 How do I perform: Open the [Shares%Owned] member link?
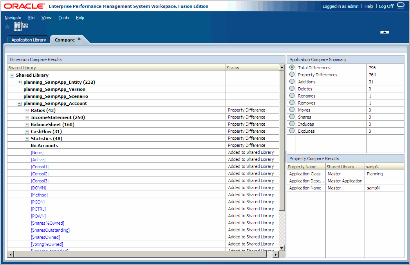coord(47,223)
